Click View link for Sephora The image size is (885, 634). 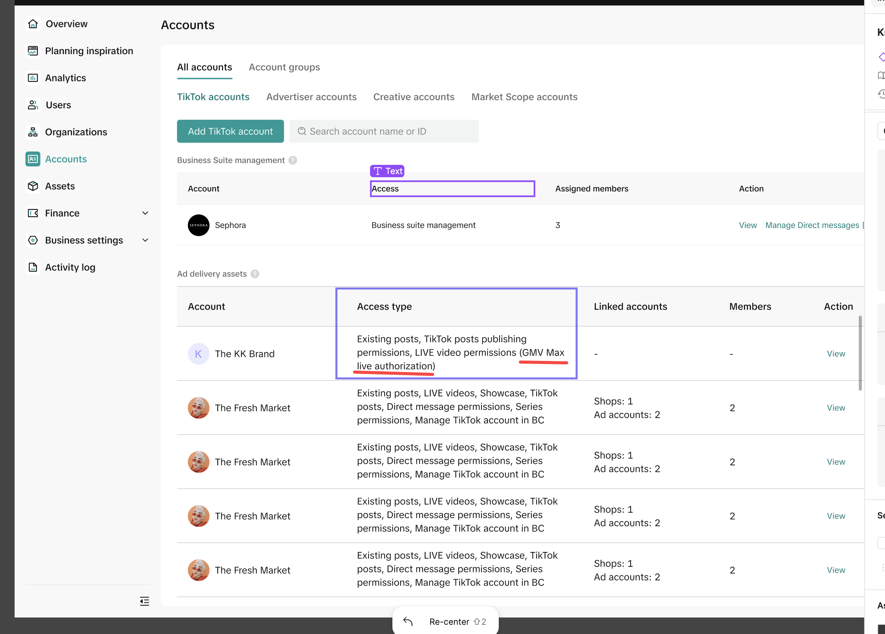pos(747,225)
